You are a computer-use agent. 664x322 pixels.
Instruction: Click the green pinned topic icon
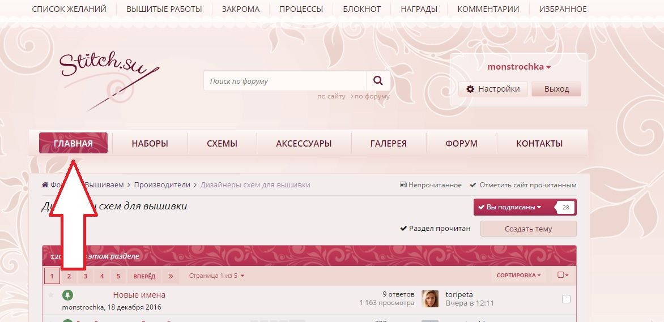[67, 295]
